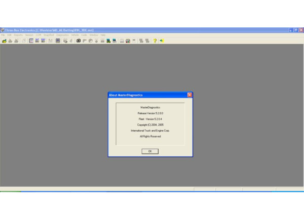Open the SnapShot menu

click(x=49, y=35)
